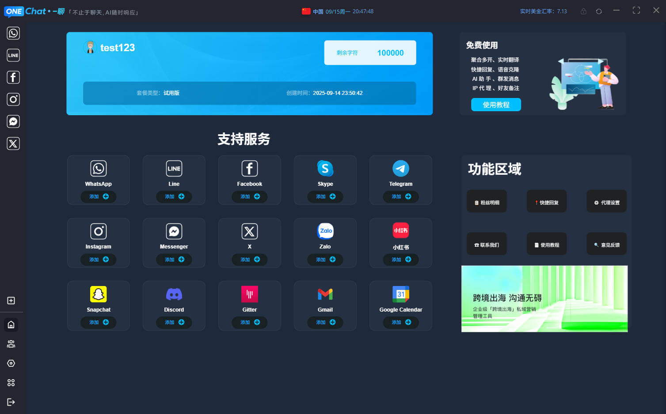
Task: Open settings via the hexagon sidebar icon
Action: coord(11,363)
